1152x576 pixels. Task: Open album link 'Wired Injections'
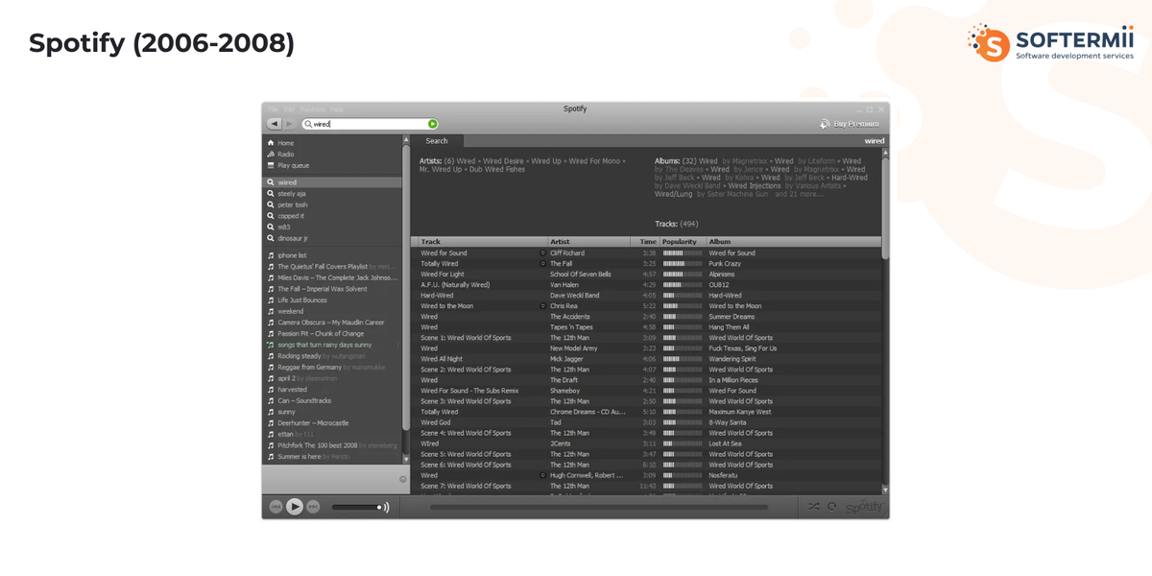click(755, 185)
